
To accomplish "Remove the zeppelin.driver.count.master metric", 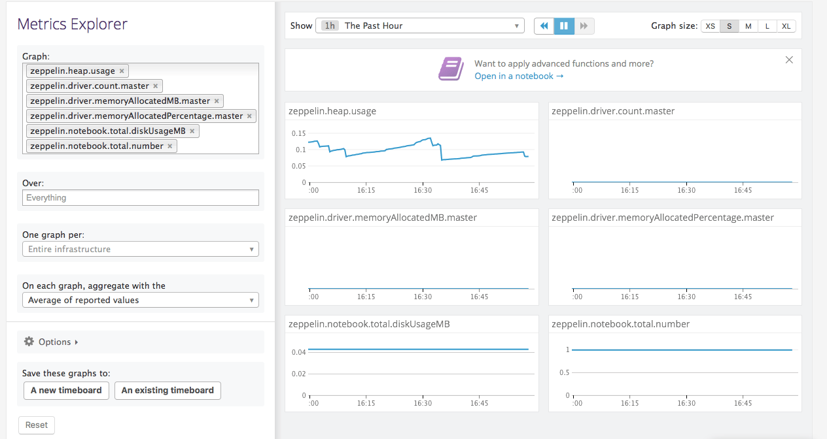I will 156,86.
